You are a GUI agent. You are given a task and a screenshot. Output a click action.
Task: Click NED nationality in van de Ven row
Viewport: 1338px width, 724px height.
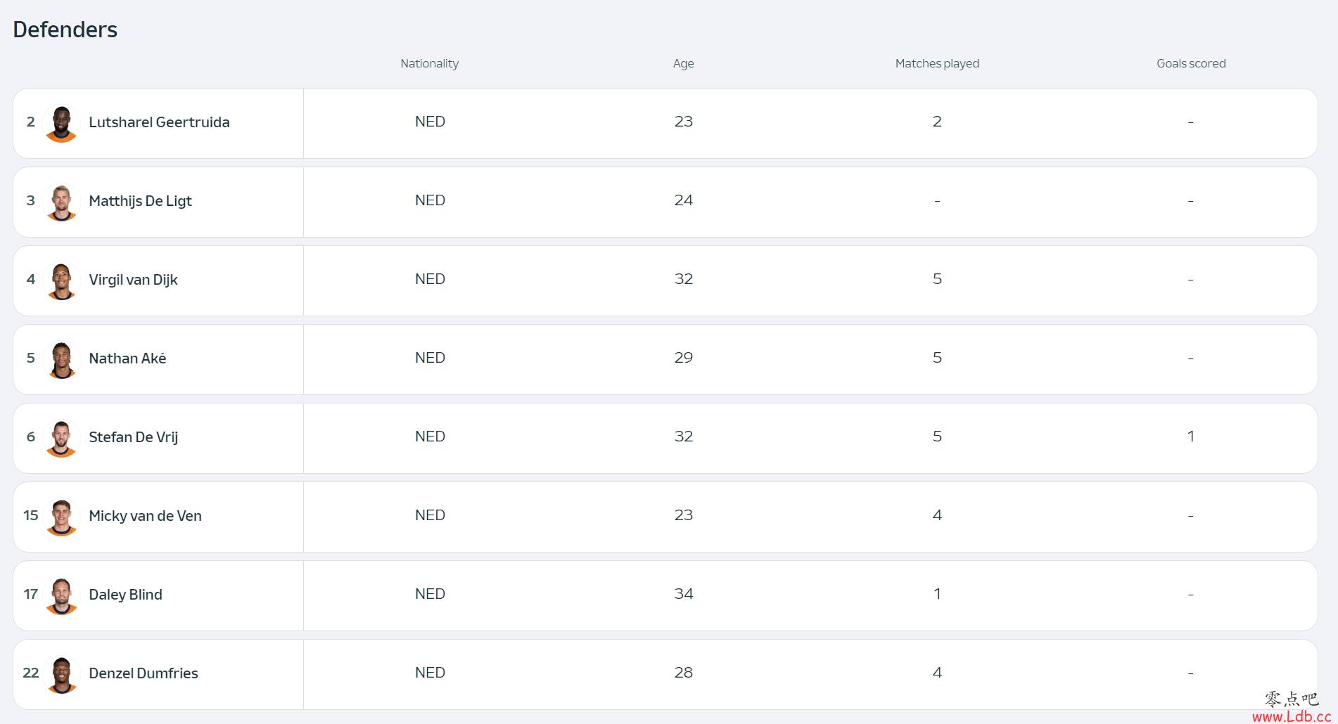click(430, 515)
